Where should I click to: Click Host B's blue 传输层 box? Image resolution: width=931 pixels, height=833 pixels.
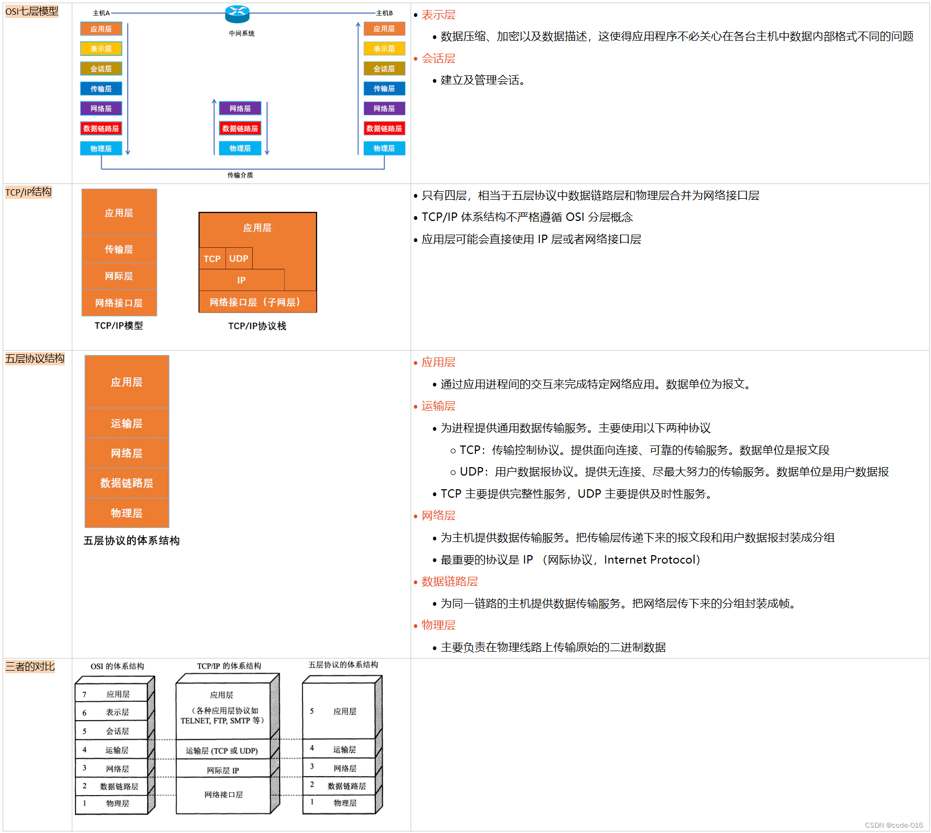[384, 89]
